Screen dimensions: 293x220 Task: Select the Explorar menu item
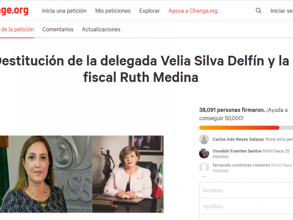(149, 11)
